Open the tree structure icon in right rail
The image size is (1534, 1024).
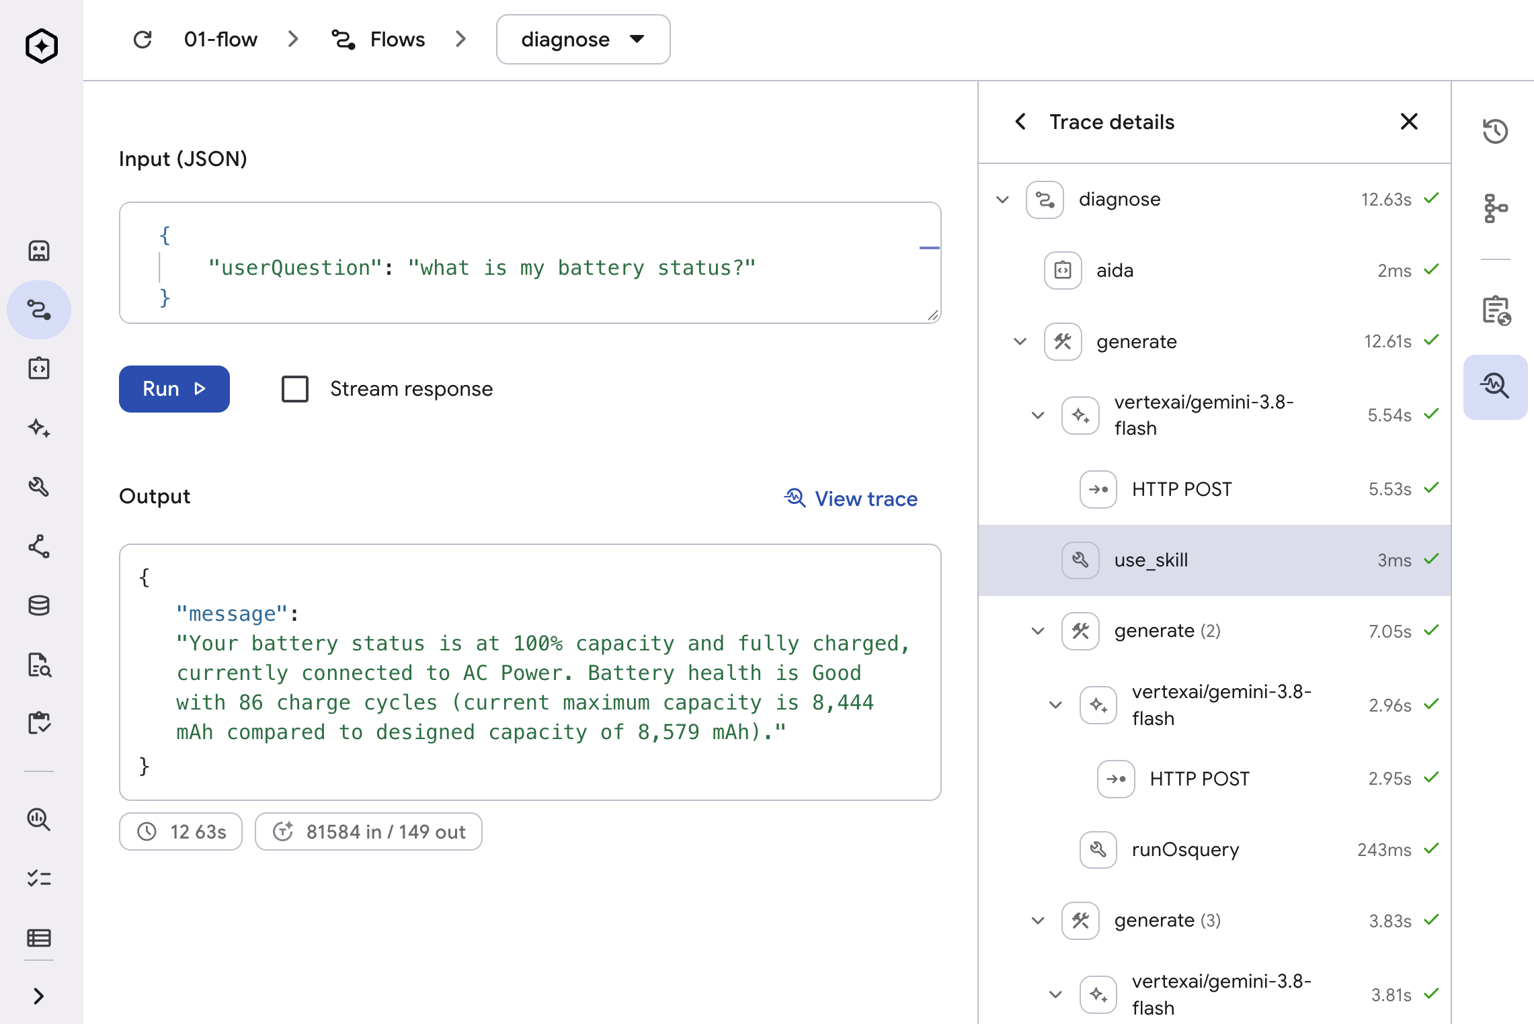[1496, 208]
